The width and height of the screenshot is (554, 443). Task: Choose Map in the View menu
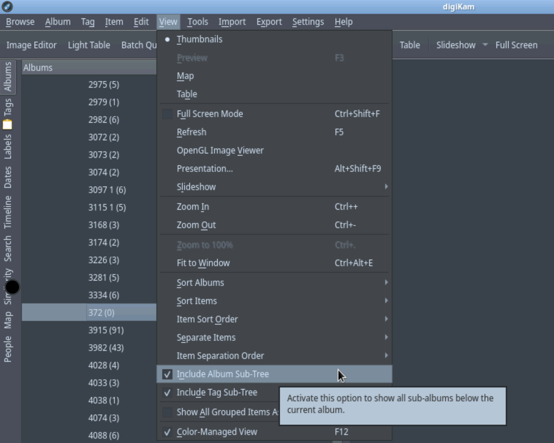coord(274,76)
